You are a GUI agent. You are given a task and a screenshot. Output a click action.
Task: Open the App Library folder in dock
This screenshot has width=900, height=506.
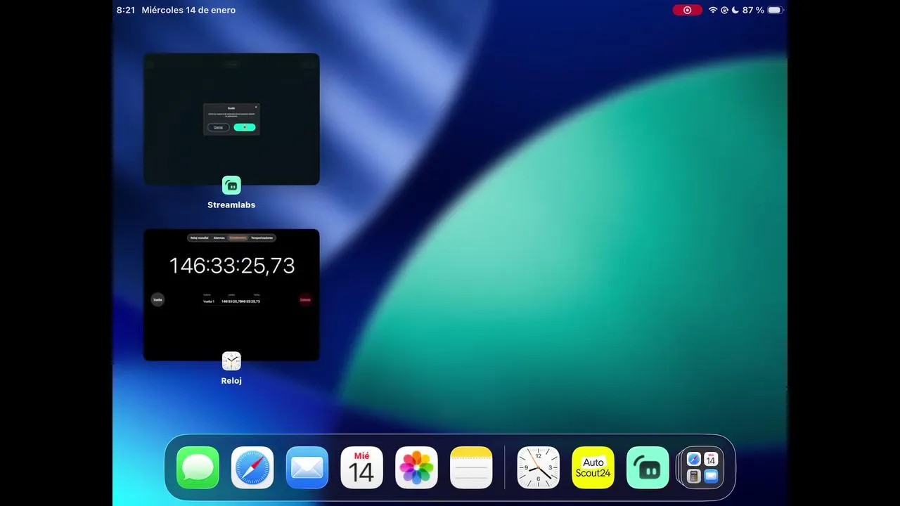point(702,467)
